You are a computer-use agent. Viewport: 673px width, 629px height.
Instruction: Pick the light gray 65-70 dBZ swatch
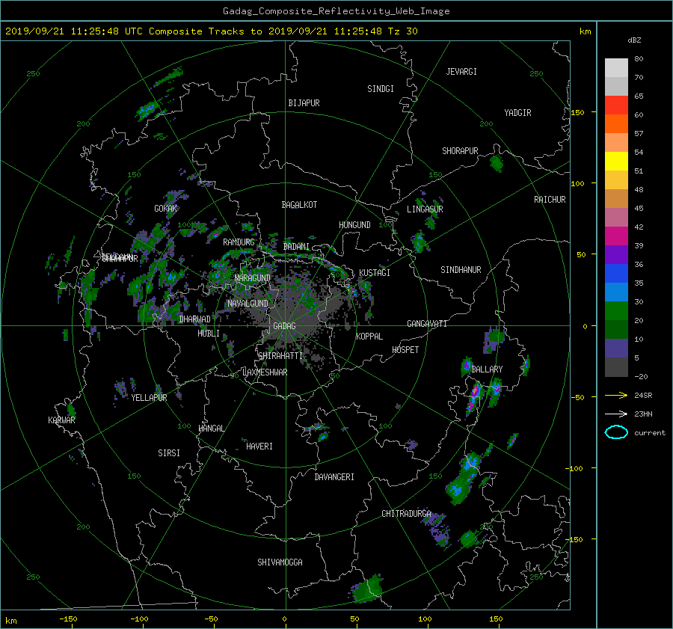point(616,86)
